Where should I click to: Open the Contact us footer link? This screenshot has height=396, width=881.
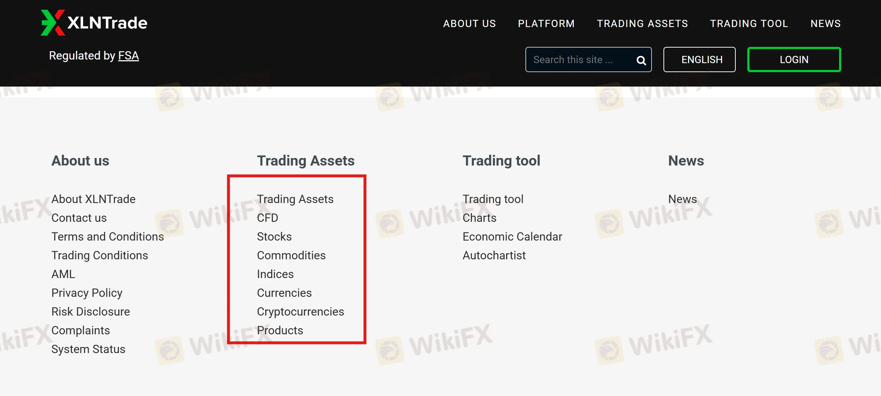tap(79, 218)
